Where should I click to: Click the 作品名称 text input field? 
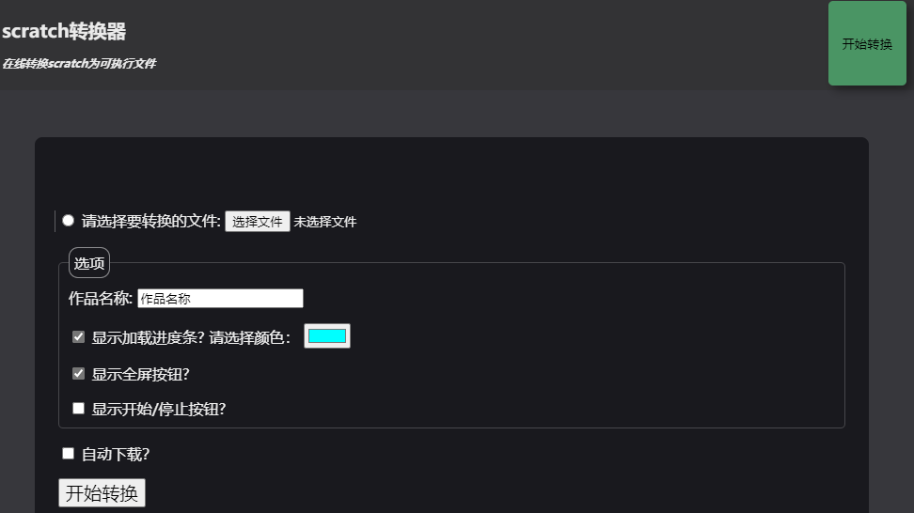pos(220,298)
